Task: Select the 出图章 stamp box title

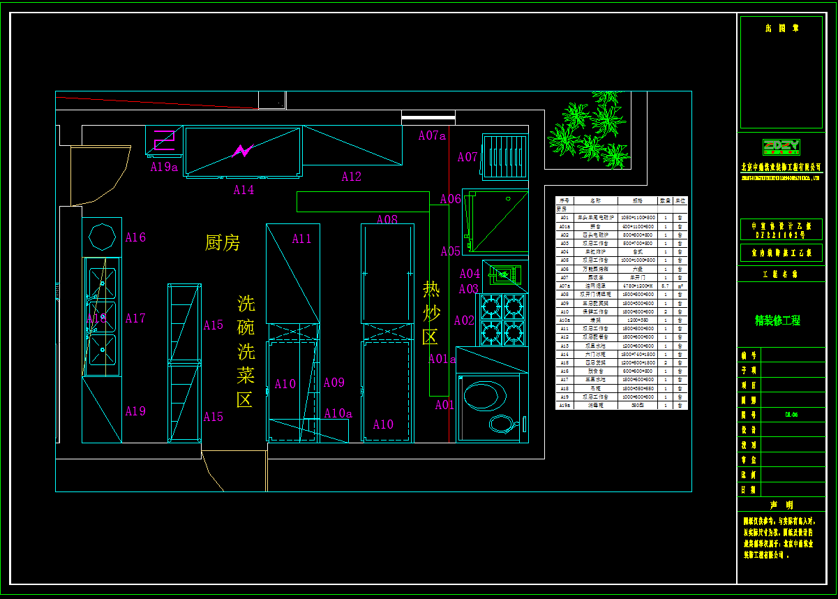Action: [781, 29]
